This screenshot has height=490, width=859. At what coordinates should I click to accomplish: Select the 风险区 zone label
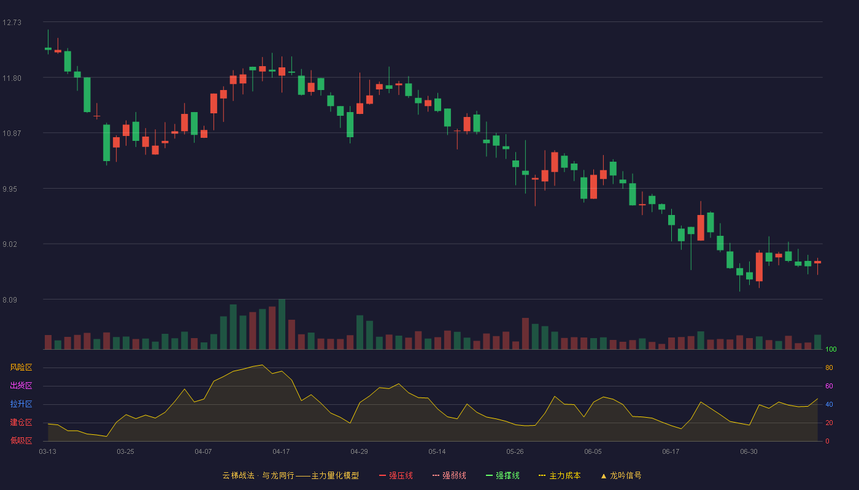pyautogui.click(x=21, y=367)
